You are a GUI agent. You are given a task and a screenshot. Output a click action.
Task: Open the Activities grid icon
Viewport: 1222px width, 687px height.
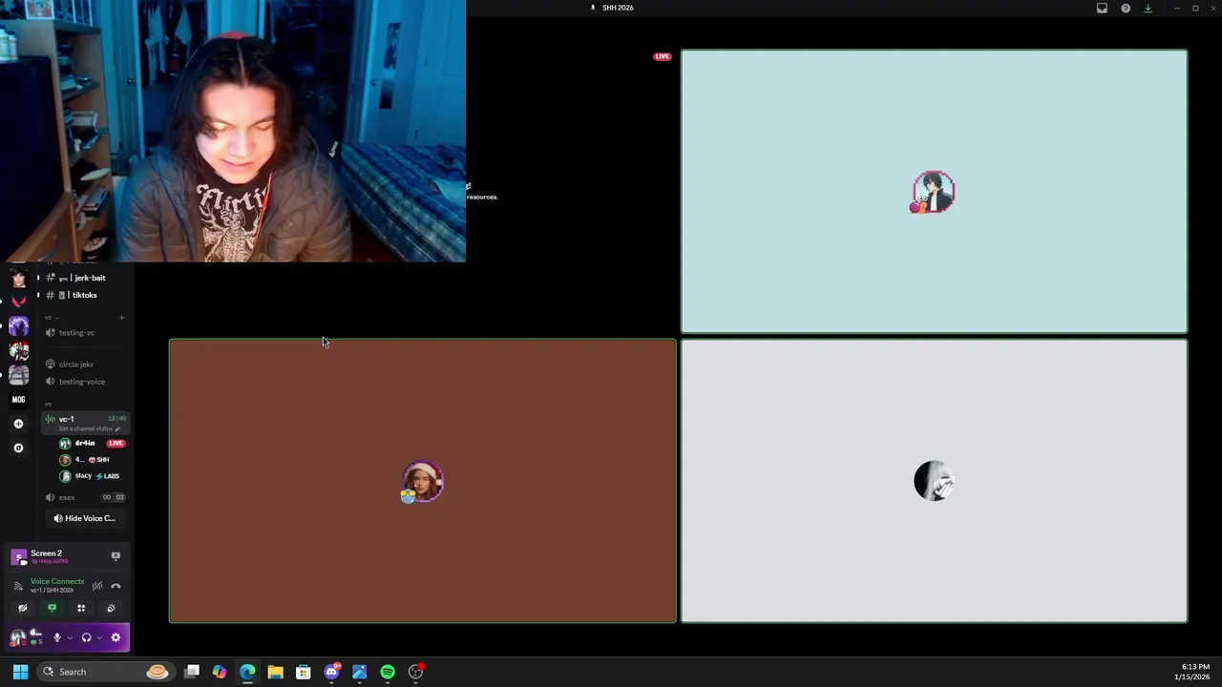81,608
